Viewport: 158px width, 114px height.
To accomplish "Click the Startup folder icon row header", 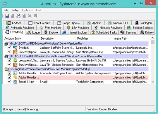I will 6,69.
